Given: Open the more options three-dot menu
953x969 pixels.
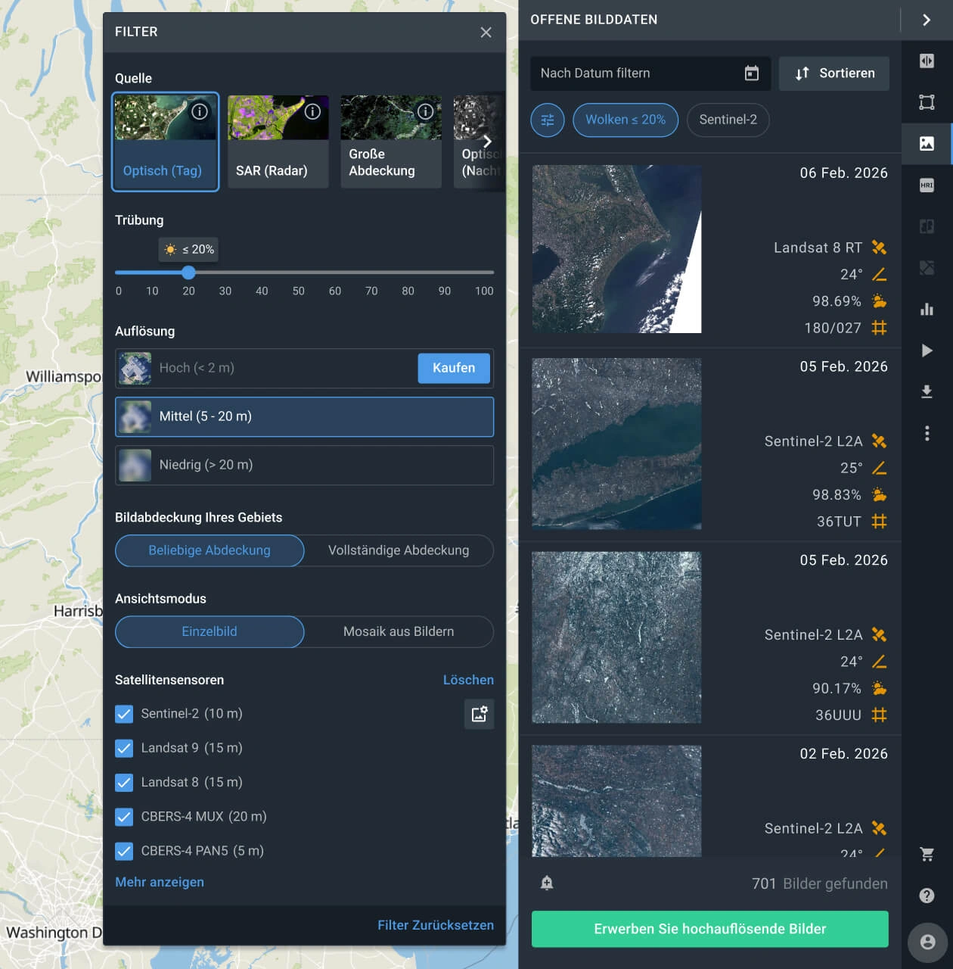Looking at the screenshot, I should [927, 433].
